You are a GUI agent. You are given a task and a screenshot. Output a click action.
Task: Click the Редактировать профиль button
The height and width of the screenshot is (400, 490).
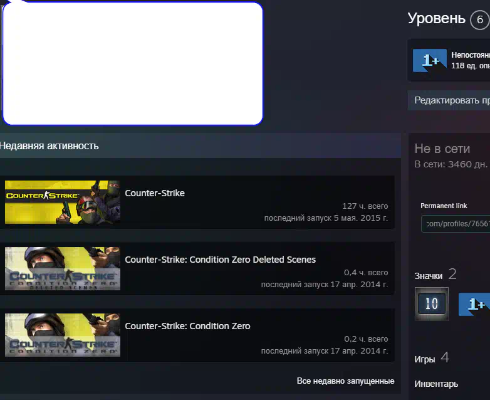click(449, 100)
